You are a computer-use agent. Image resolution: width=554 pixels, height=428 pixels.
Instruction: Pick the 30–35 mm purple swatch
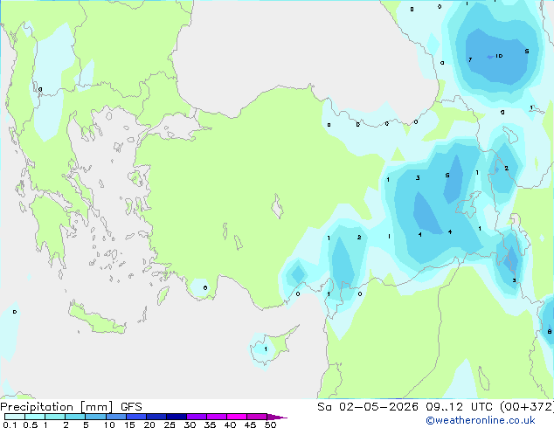point(197,417)
